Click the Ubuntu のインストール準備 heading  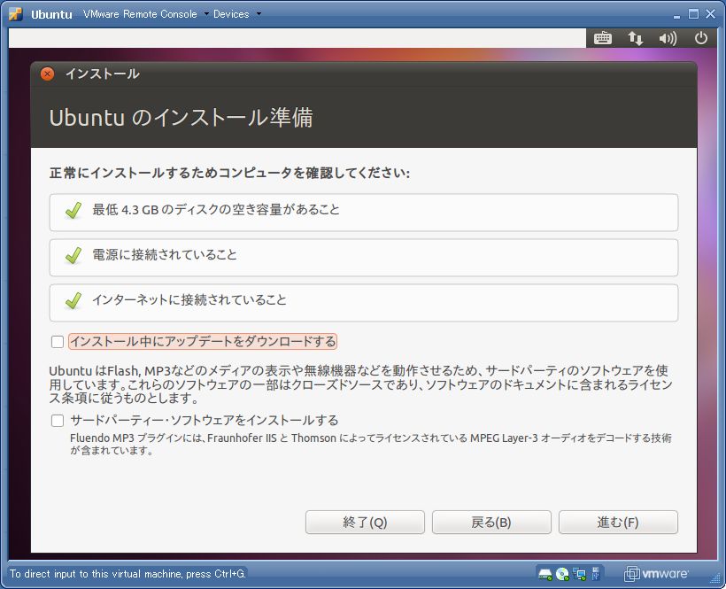(x=181, y=118)
